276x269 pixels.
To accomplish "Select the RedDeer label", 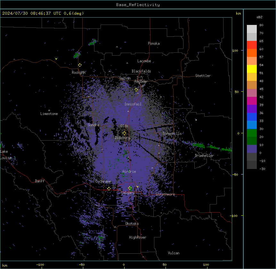I will point(141,81).
